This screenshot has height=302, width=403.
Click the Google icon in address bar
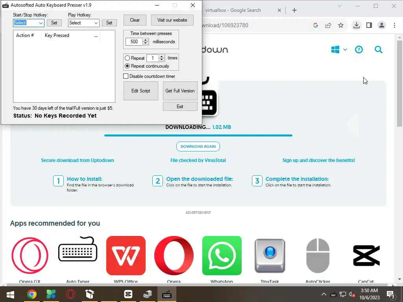[x=316, y=25]
